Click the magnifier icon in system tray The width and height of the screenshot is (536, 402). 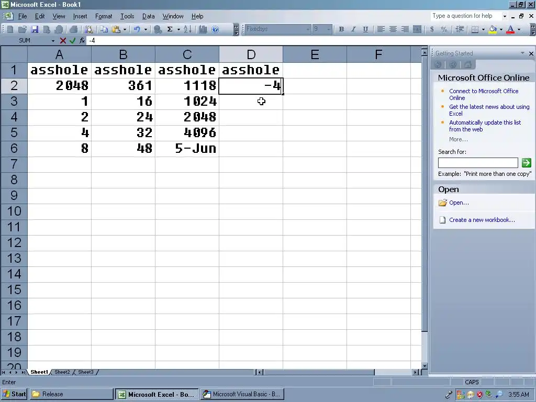point(499,395)
